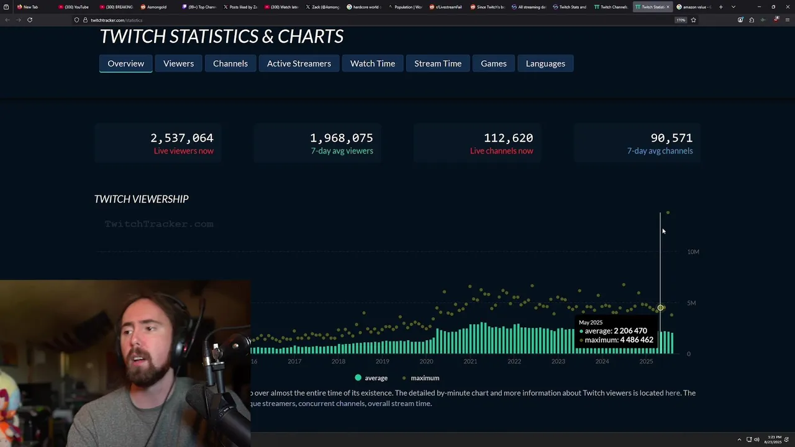Switch to the Since Twitch's tab
This screenshot has height=447, width=795.
[x=488, y=7]
